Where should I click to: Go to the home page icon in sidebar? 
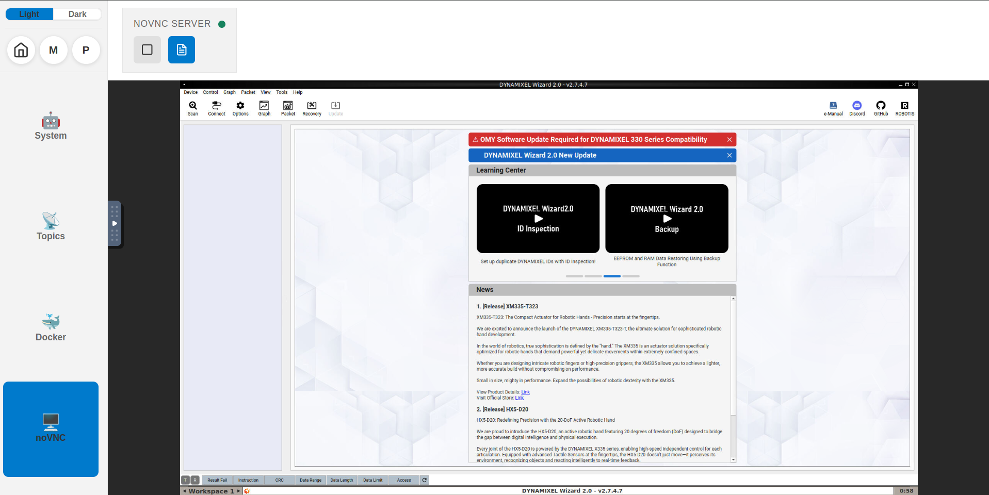click(x=21, y=50)
